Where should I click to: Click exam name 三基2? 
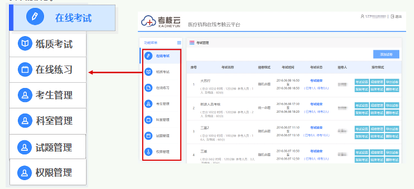click(x=205, y=128)
